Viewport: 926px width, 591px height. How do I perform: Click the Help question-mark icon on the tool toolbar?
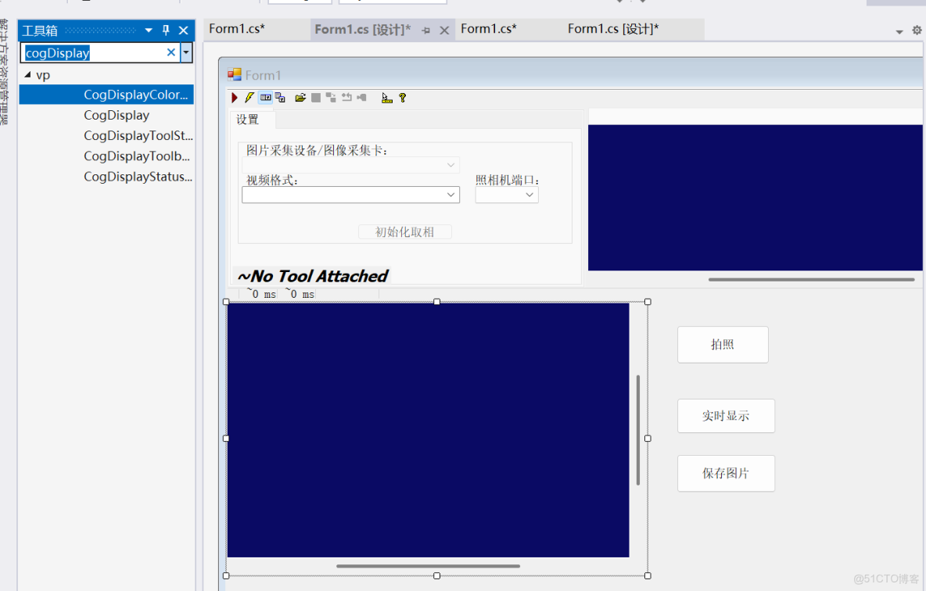(402, 97)
